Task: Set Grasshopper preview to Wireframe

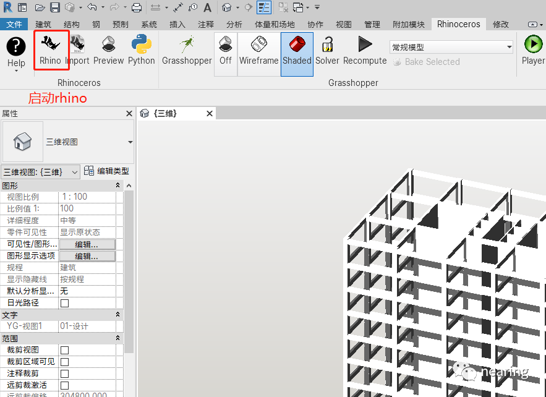Action: (258, 54)
